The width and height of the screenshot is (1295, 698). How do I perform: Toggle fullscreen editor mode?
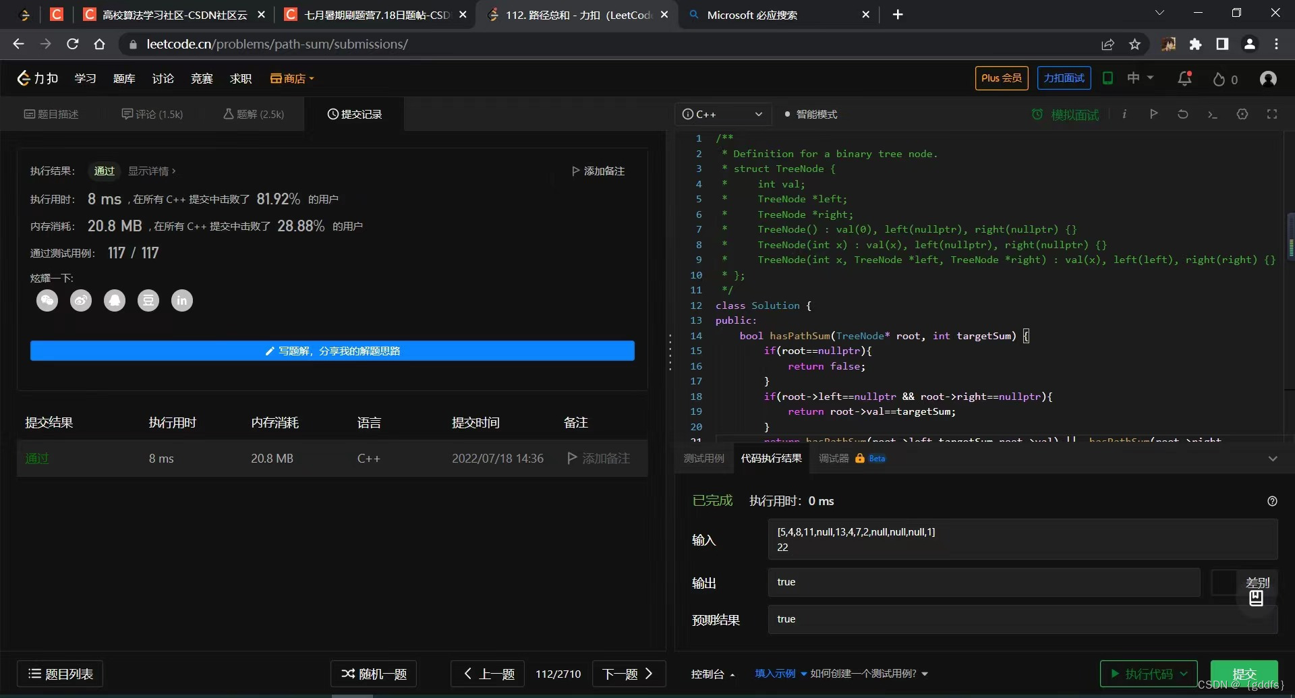tap(1272, 114)
